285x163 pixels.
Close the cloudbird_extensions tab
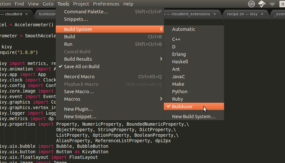[x=214, y=14]
